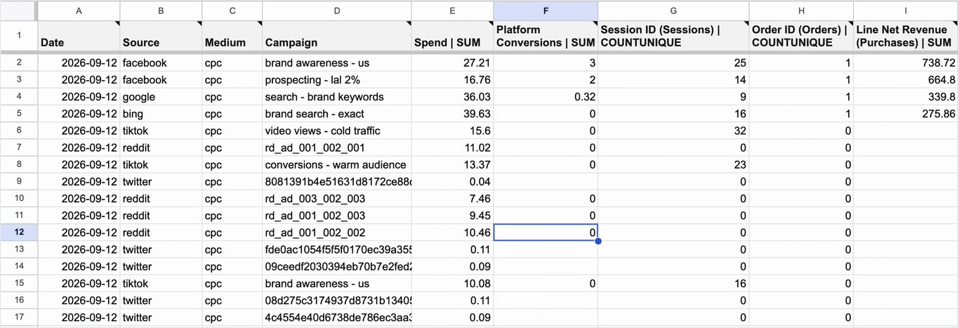The image size is (959, 328).
Task: Select column C header
Action: point(232,11)
